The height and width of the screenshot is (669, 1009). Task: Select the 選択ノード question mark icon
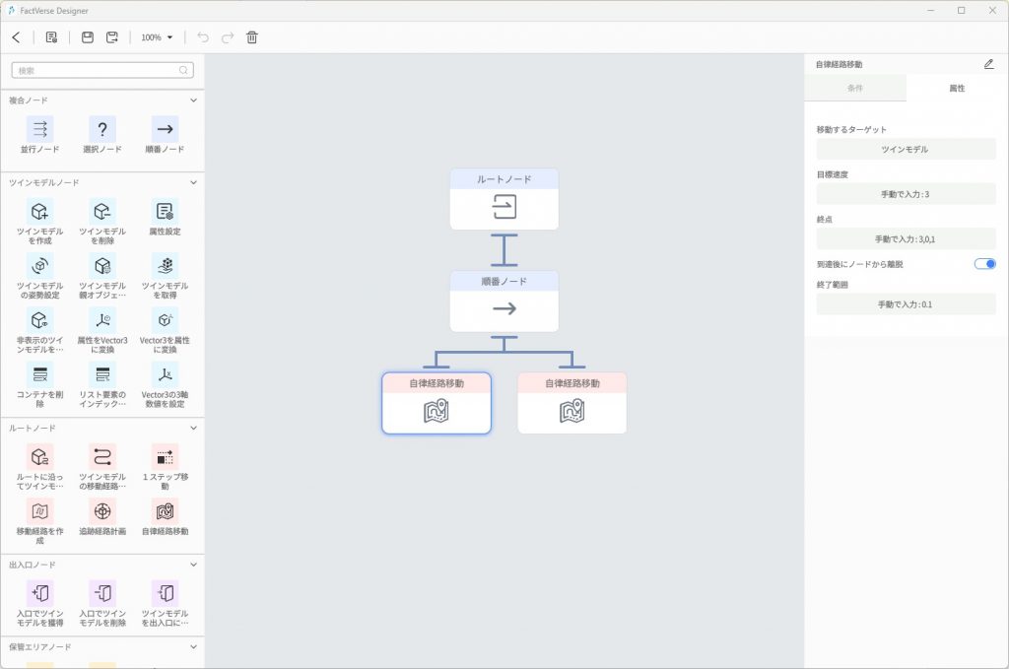(x=102, y=129)
